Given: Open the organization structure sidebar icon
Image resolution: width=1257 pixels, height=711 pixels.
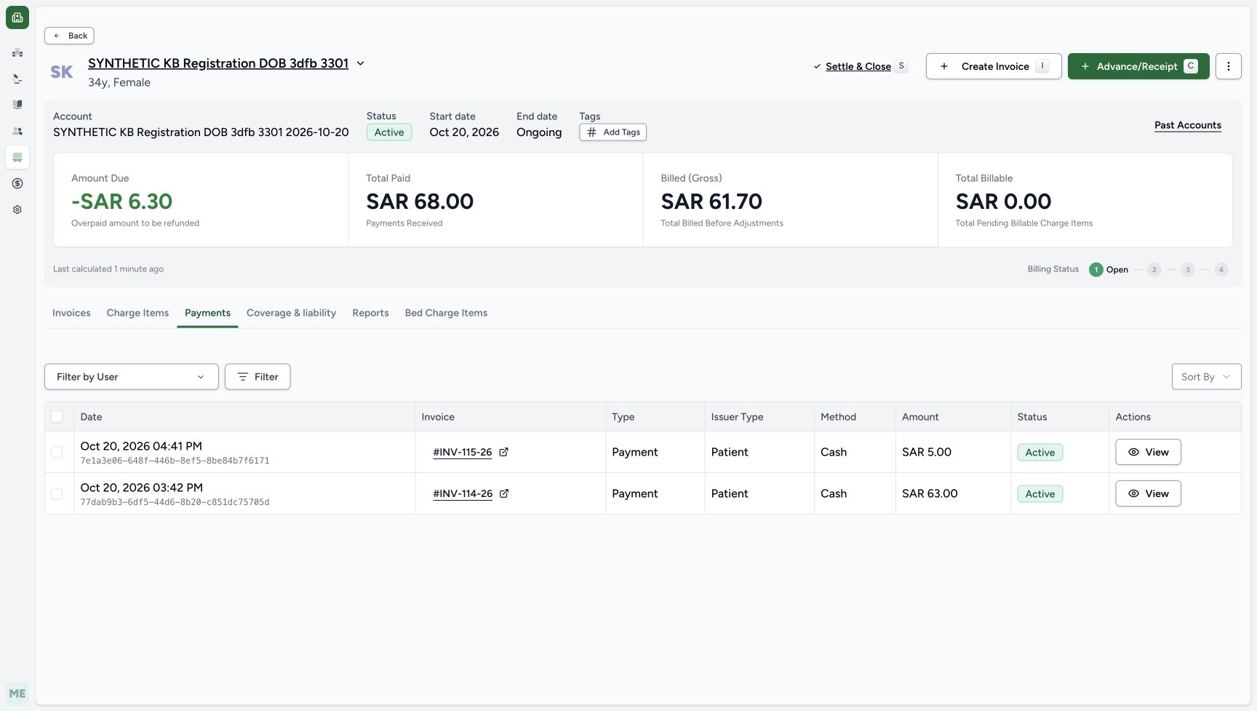Looking at the screenshot, I should (17, 52).
